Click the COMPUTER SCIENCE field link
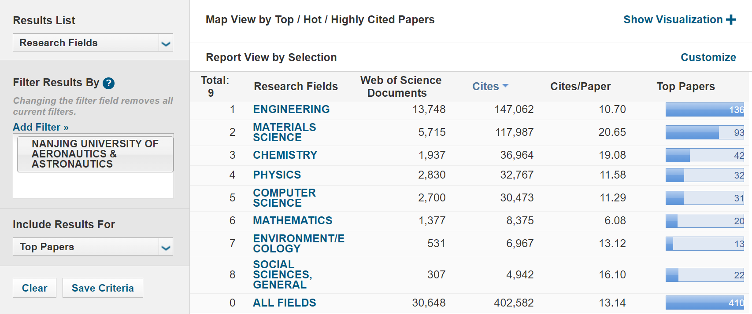Image resolution: width=752 pixels, height=314 pixels. pos(284,198)
